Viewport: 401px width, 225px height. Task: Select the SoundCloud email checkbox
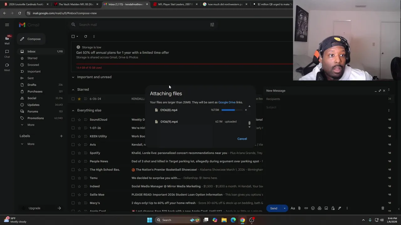73,120
